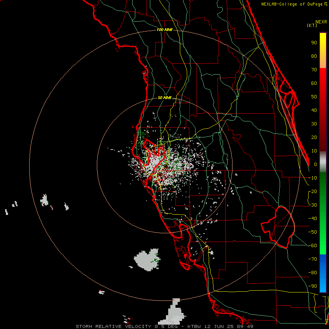
Task: Click the 0.5 DEG elevation text
Action: click(x=166, y=326)
